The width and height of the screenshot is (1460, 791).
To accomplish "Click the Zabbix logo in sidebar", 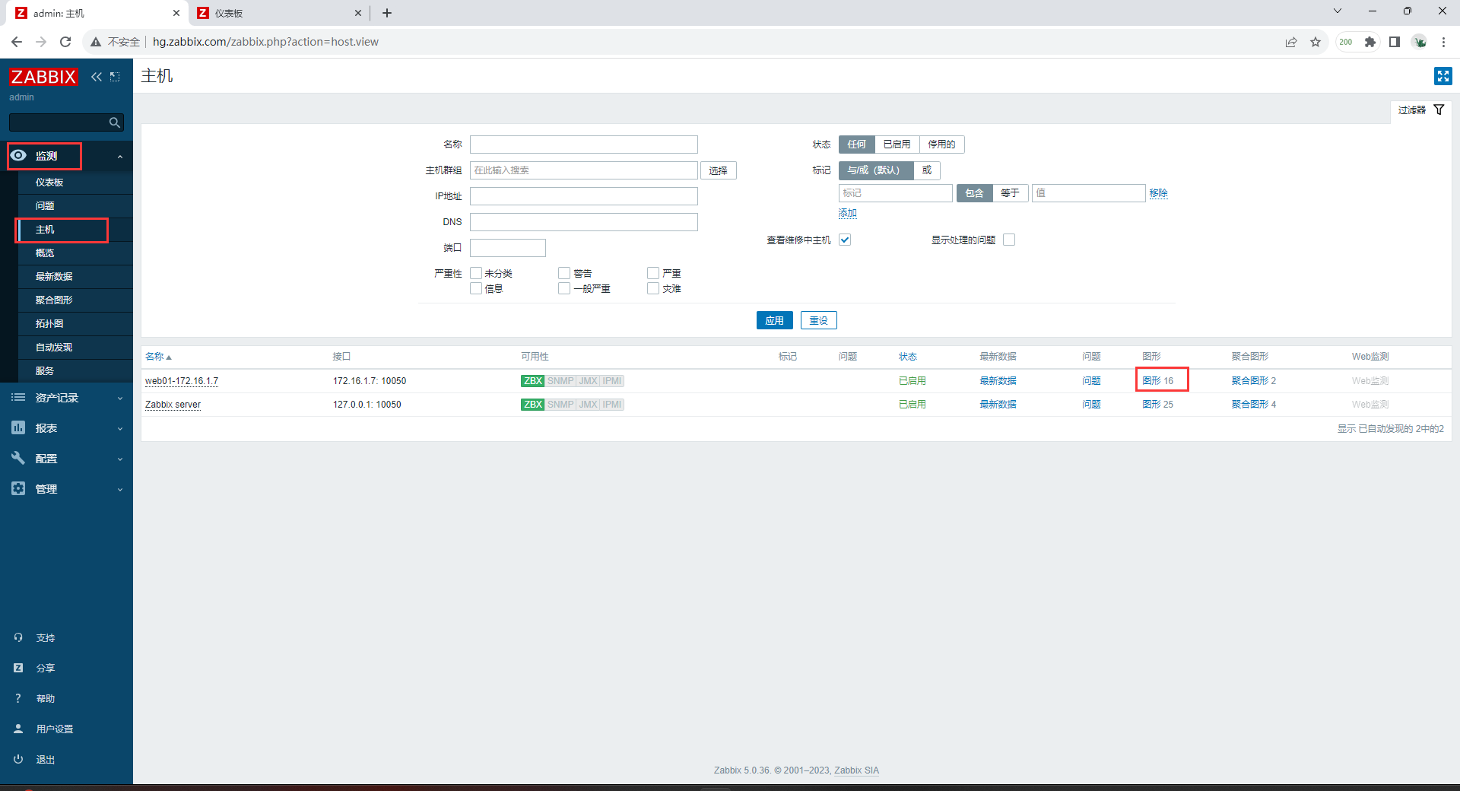I will pyautogui.click(x=43, y=77).
